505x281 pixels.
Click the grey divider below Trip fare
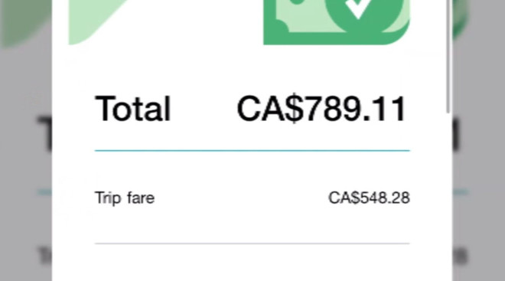point(252,243)
